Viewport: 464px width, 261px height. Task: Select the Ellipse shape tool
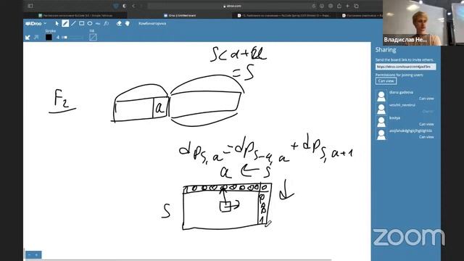click(x=90, y=23)
